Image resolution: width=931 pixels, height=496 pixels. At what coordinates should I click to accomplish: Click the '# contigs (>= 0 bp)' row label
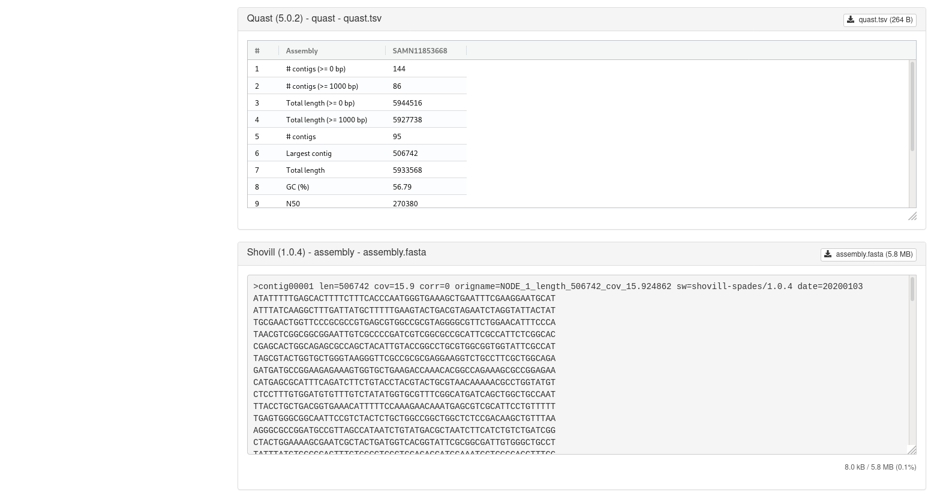click(316, 69)
